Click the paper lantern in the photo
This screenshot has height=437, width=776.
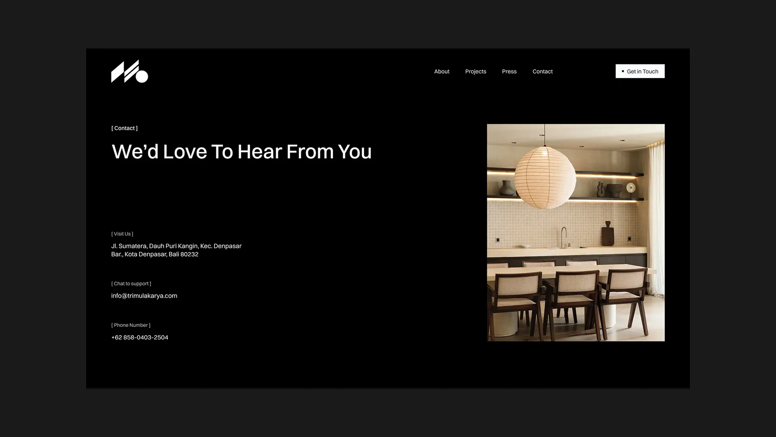point(545,177)
